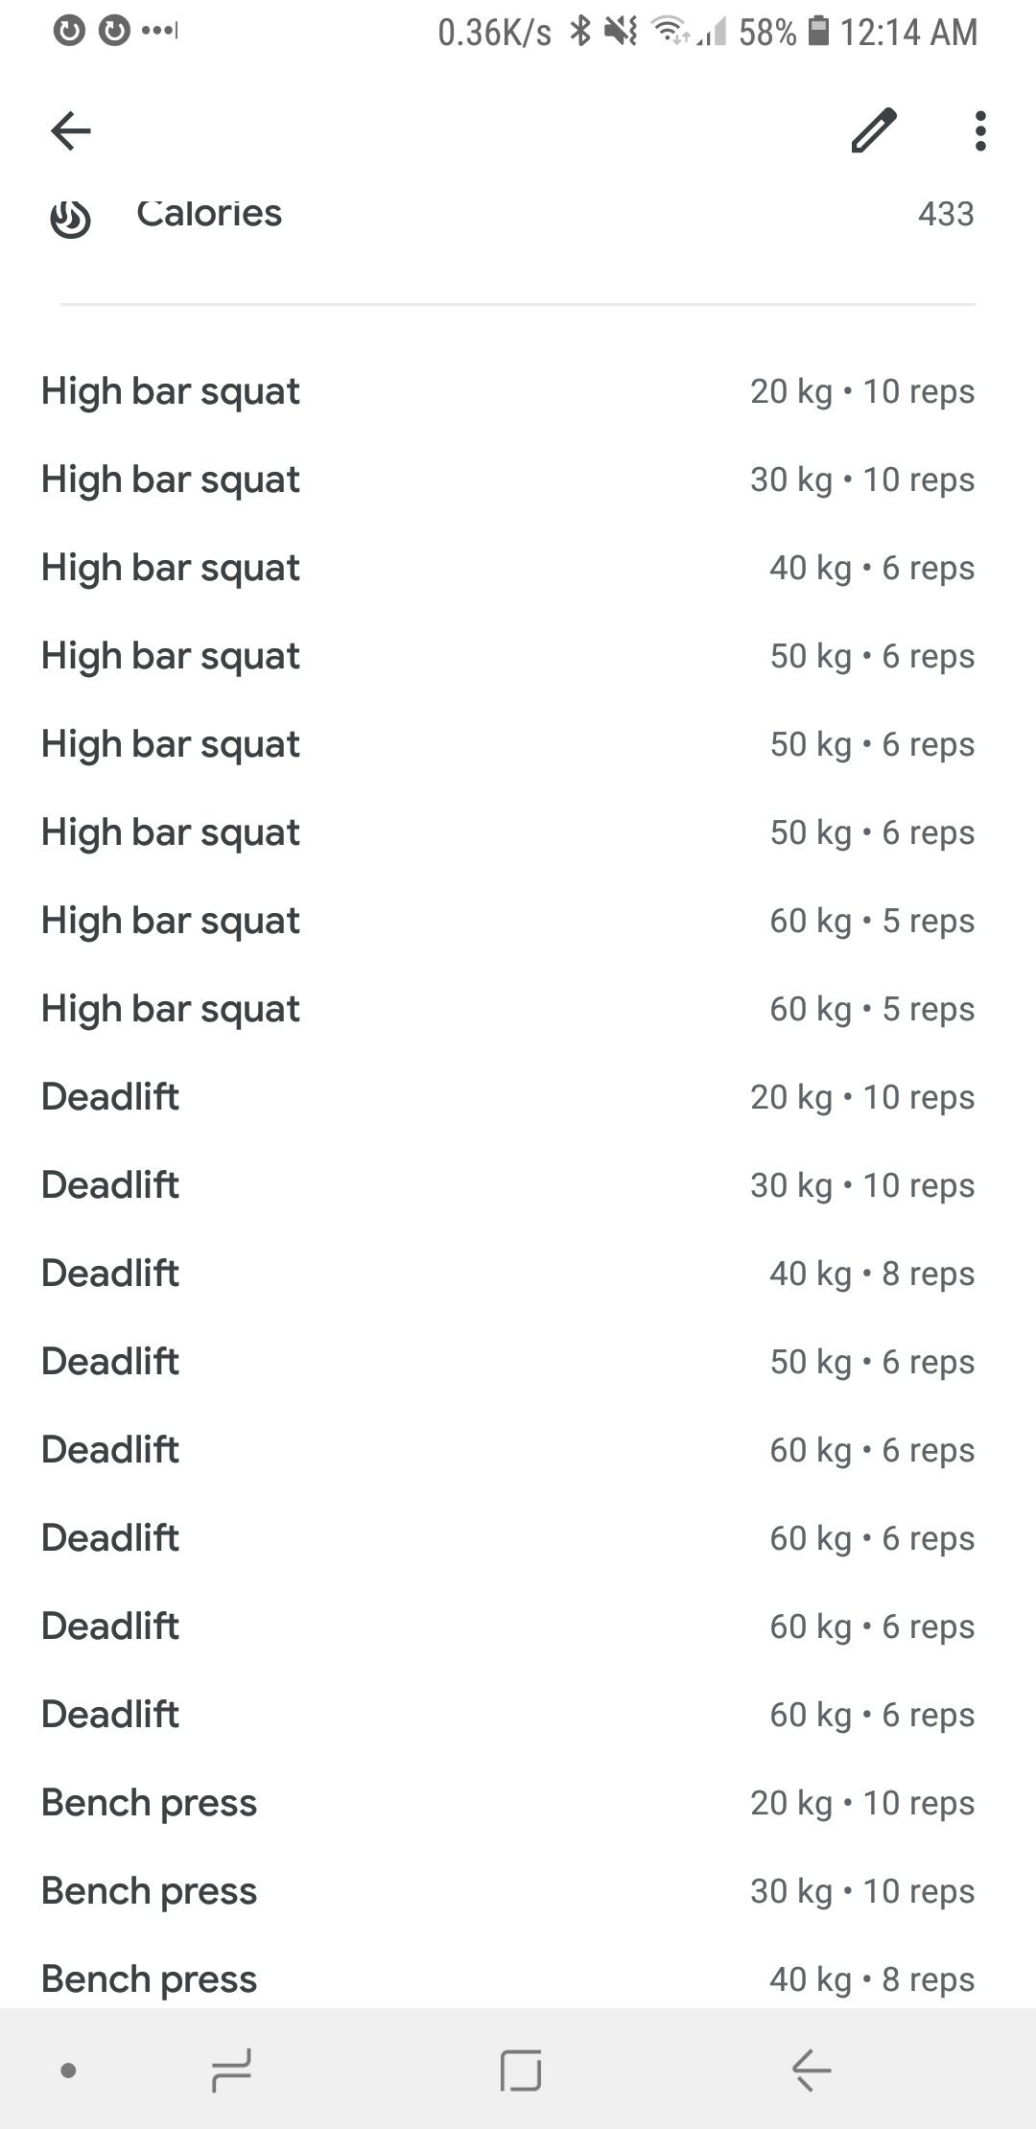Select High bar squat 40 kg 6 reps
Image resolution: width=1036 pixels, height=2129 pixels.
(x=518, y=568)
